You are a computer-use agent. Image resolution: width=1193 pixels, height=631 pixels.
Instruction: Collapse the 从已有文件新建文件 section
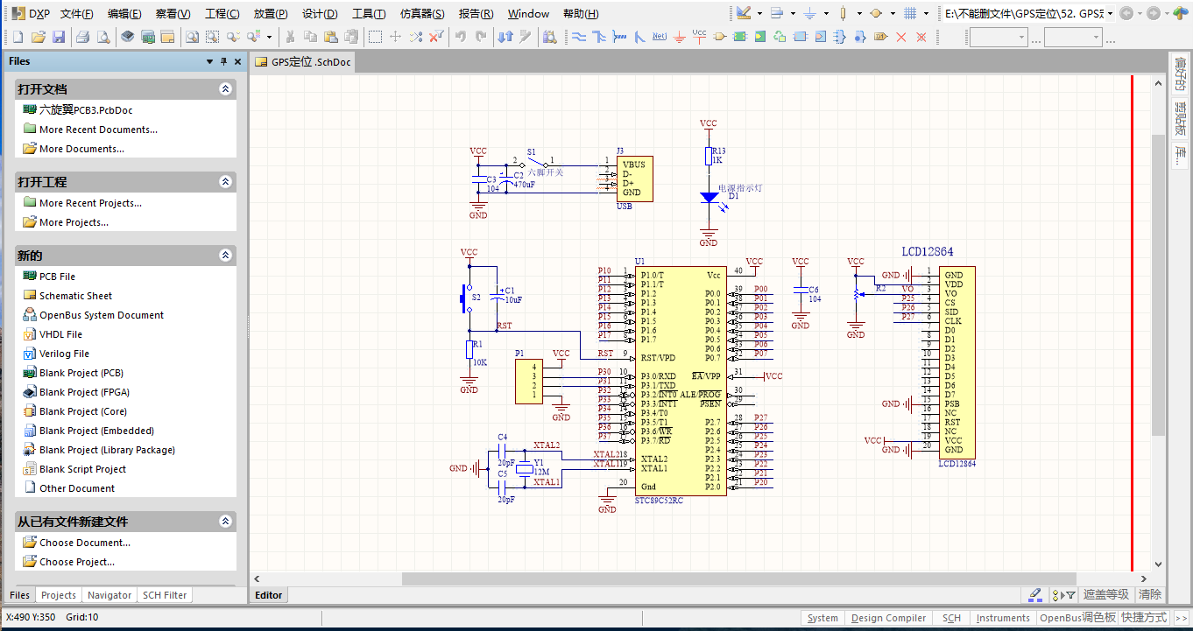(x=225, y=522)
